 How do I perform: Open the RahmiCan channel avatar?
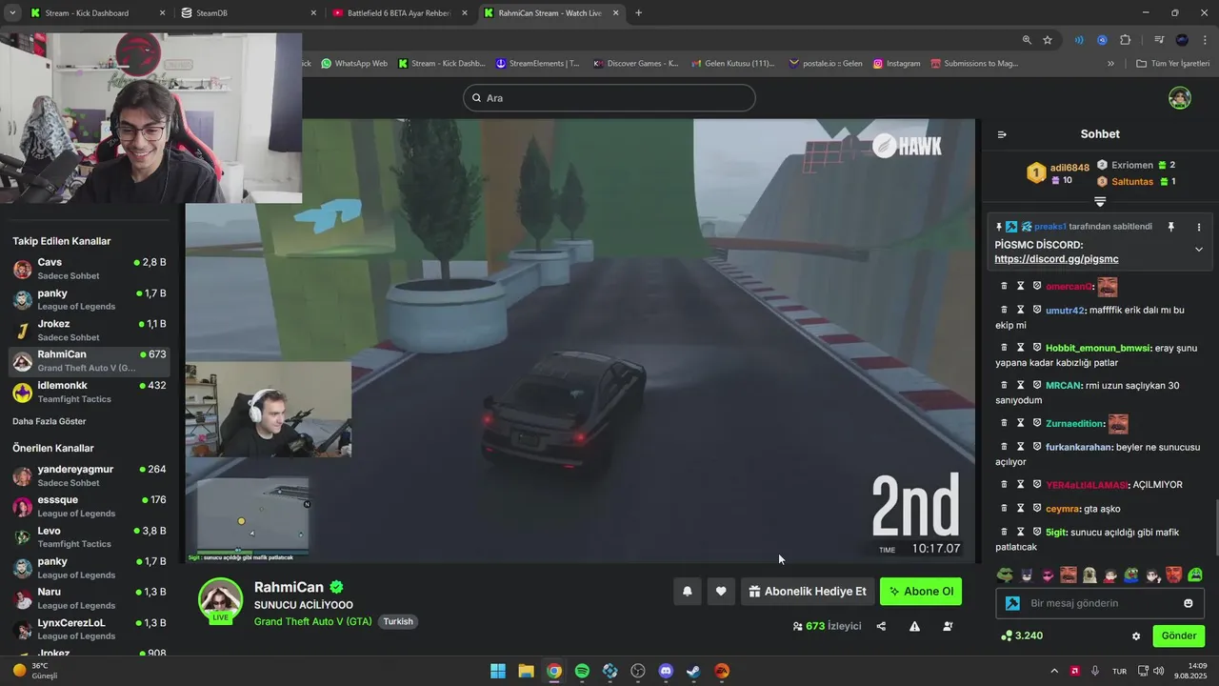click(x=220, y=599)
